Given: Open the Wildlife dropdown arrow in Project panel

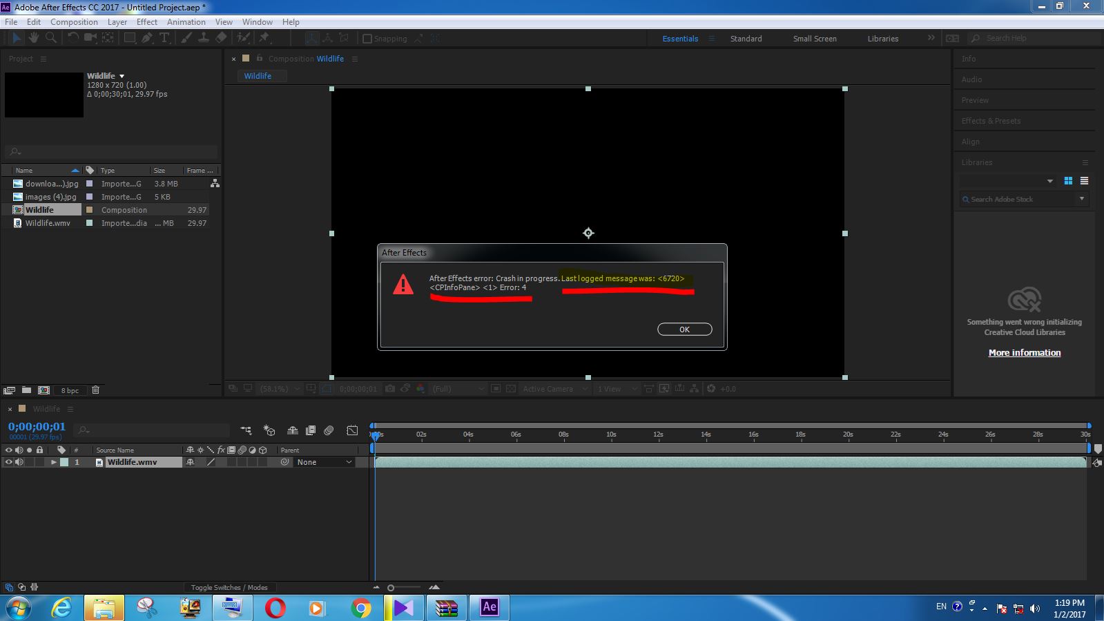Looking at the screenshot, I should click(122, 76).
